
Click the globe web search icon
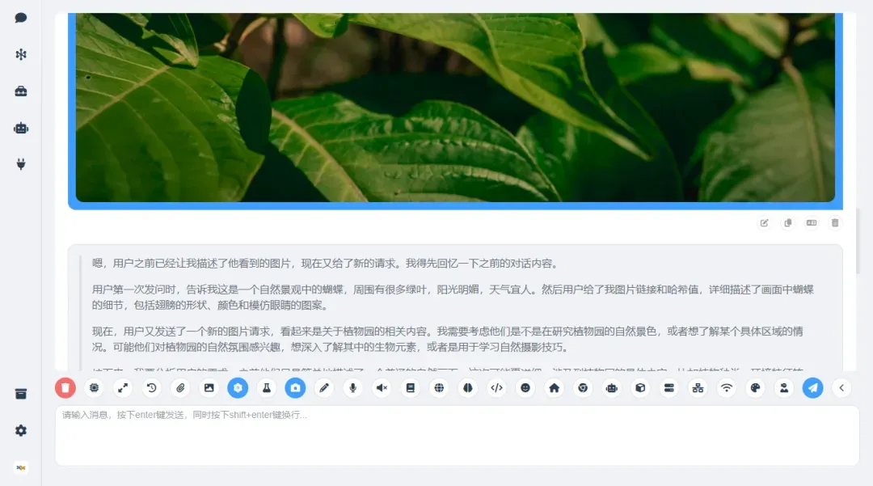coord(439,388)
